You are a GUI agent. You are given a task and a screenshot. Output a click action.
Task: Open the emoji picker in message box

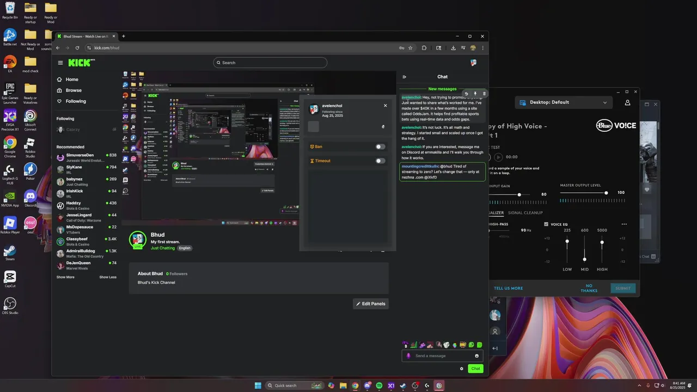476,356
